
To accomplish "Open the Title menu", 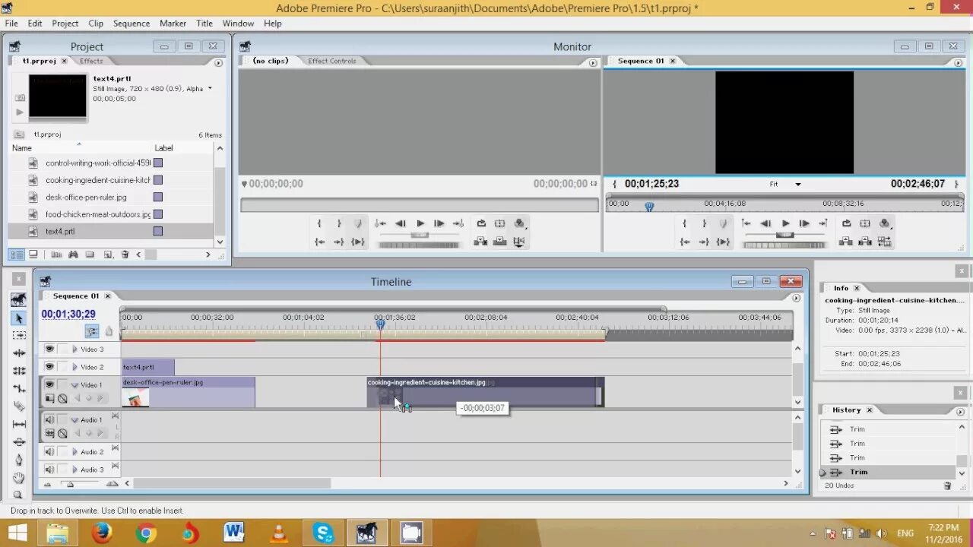I will [x=204, y=24].
